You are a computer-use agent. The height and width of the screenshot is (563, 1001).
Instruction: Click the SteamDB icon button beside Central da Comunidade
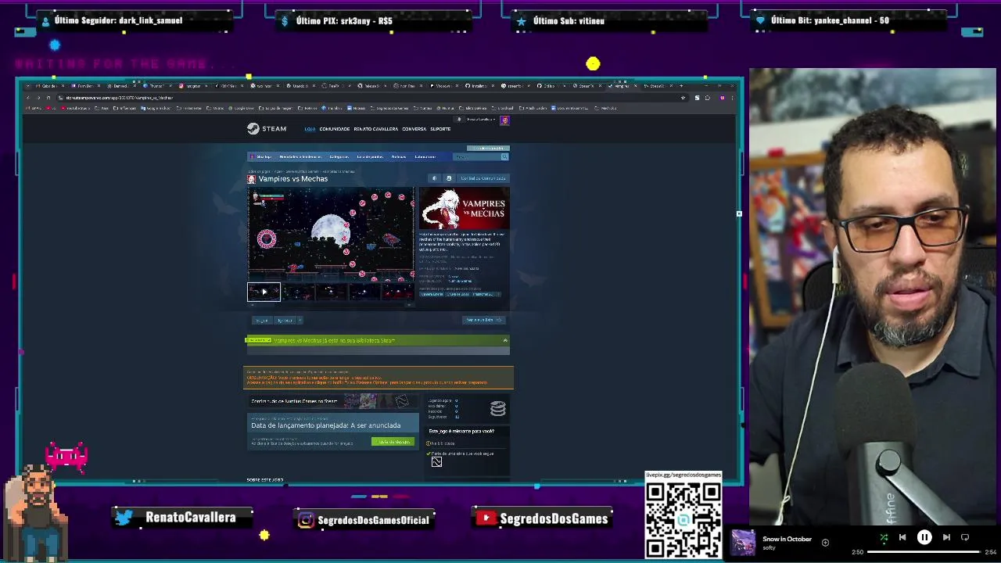pos(449,178)
